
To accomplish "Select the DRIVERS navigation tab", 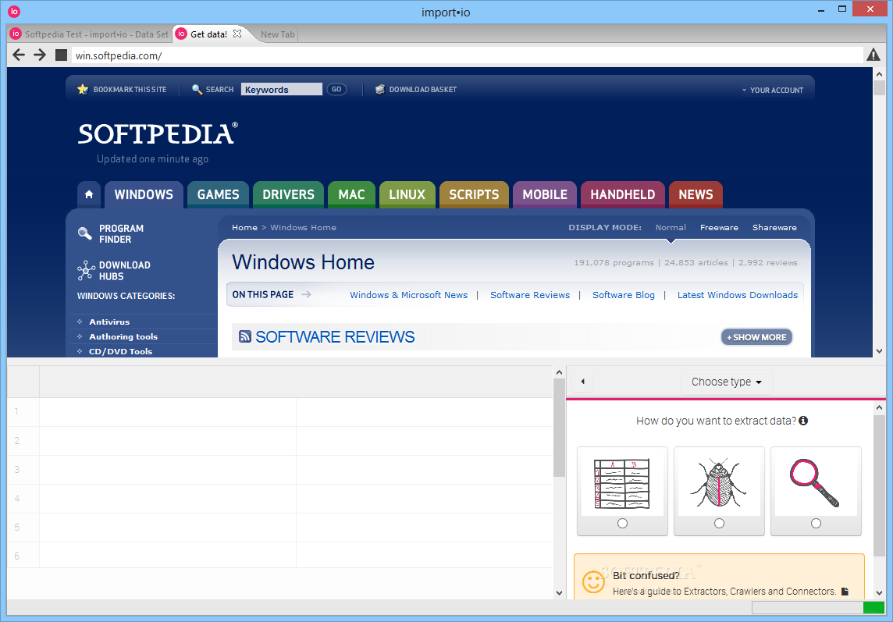I will pos(288,195).
